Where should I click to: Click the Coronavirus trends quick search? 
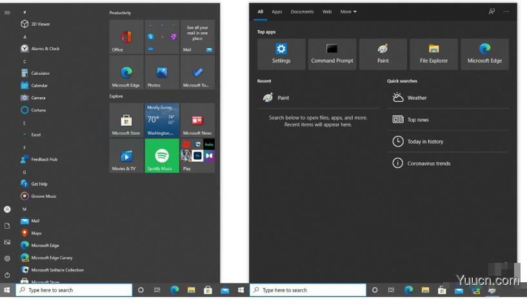pos(448,164)
